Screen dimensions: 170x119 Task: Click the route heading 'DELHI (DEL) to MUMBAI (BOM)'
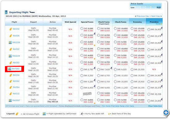pyautogui.click(x=22, y=16)
